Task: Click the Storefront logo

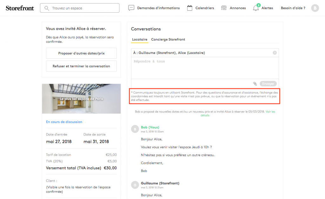Action: click(x=20, y=8)
